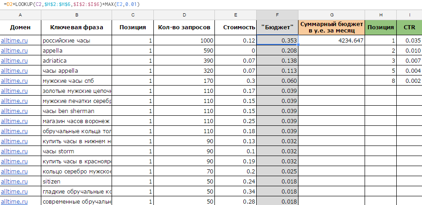Select the selected budget cell 0.353
This screenshot has width=422, height=205.
(277, 40)
